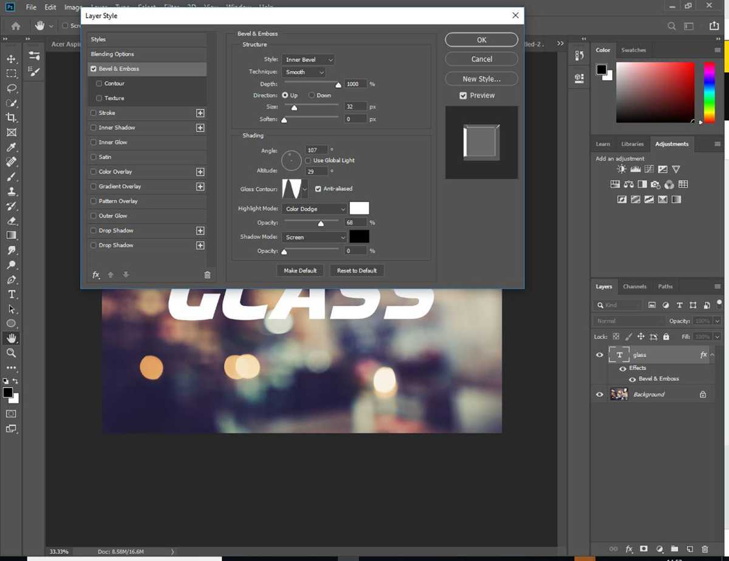Image resolution: width=729 pixels, height=561 pixels.
Task: Open the layer blend mode Normal dropdown
Action: [x=629, y=321]
